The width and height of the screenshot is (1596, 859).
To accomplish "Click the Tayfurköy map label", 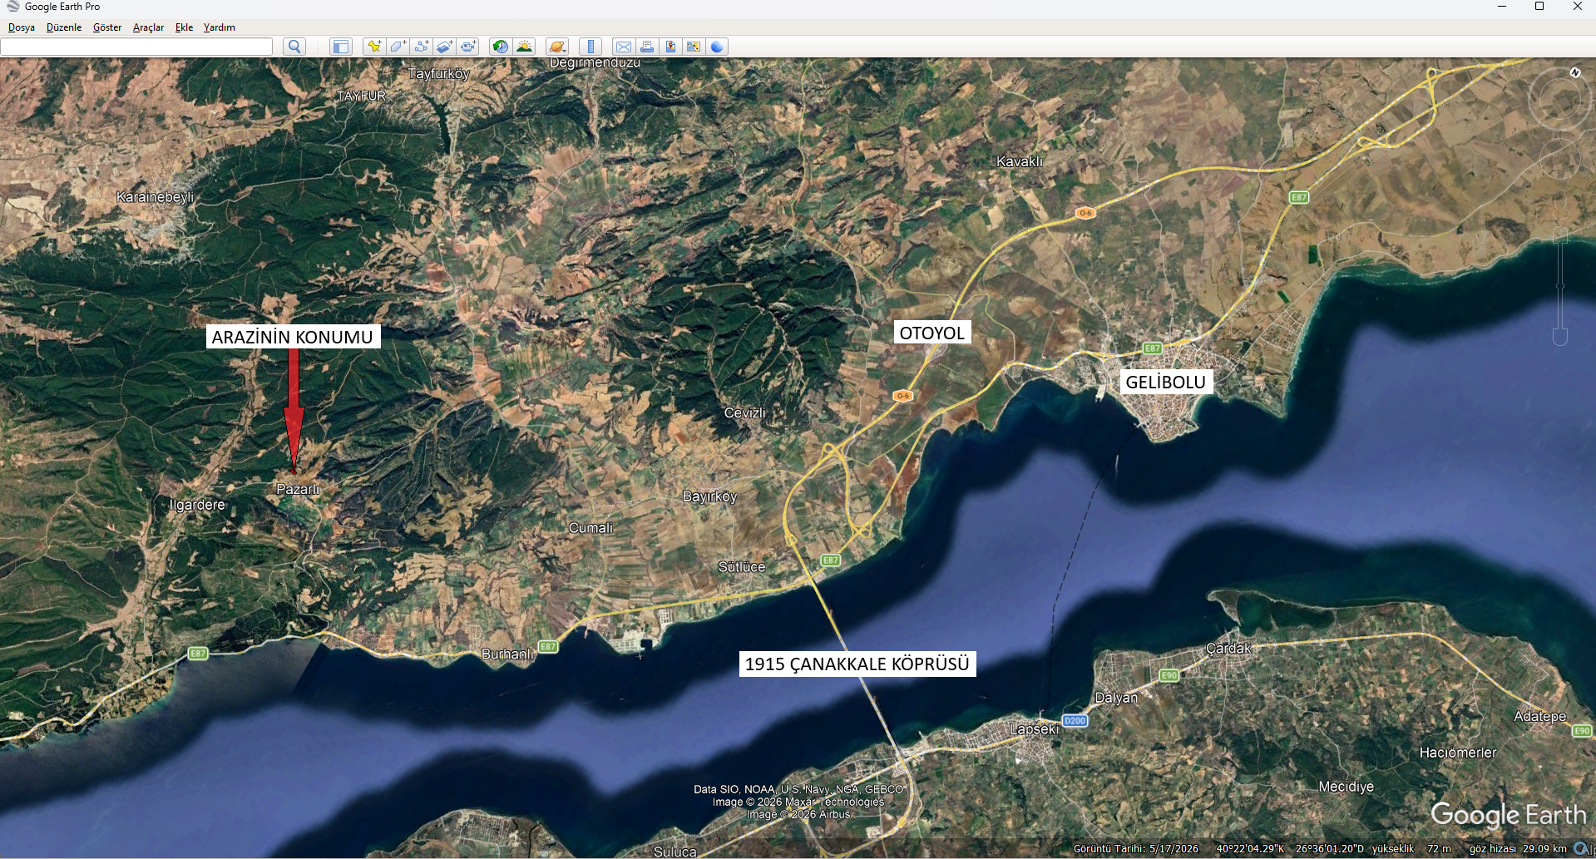I will (x=439, y=74).
